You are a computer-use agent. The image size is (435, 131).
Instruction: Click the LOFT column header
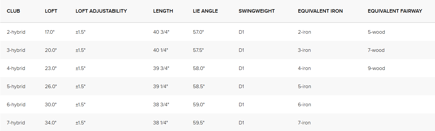[51, 11]
